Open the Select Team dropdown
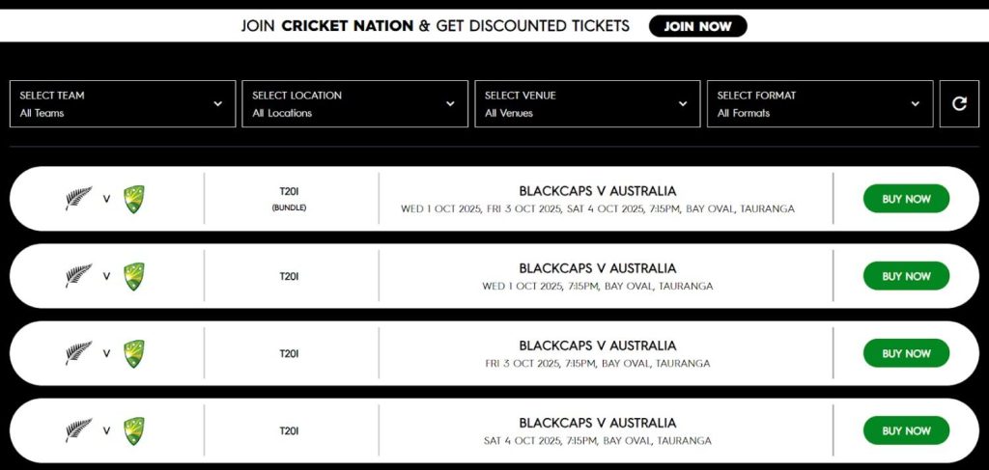 click(123, 104)
